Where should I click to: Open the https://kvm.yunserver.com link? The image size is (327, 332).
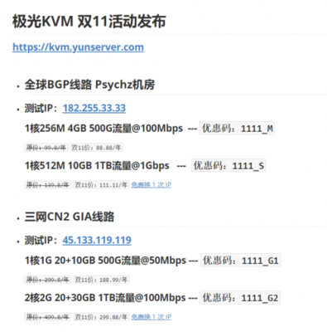pyautogui.click(x=78, y=47)
